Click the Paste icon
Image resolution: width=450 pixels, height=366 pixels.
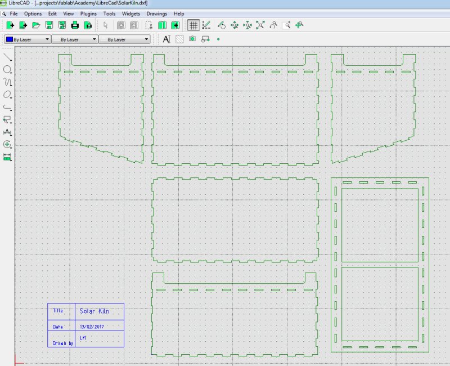[175, 25]
